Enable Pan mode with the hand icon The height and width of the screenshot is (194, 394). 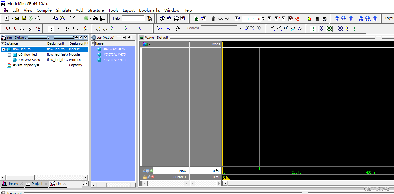(x=325, y=18)
